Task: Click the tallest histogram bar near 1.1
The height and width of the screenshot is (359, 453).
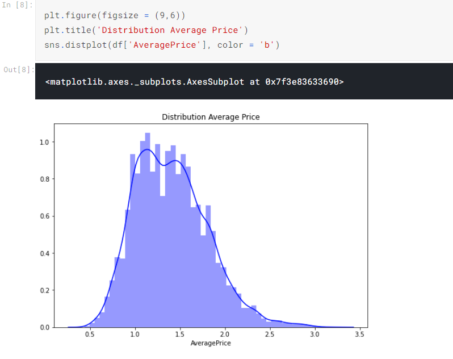Action: pos(148,230)
